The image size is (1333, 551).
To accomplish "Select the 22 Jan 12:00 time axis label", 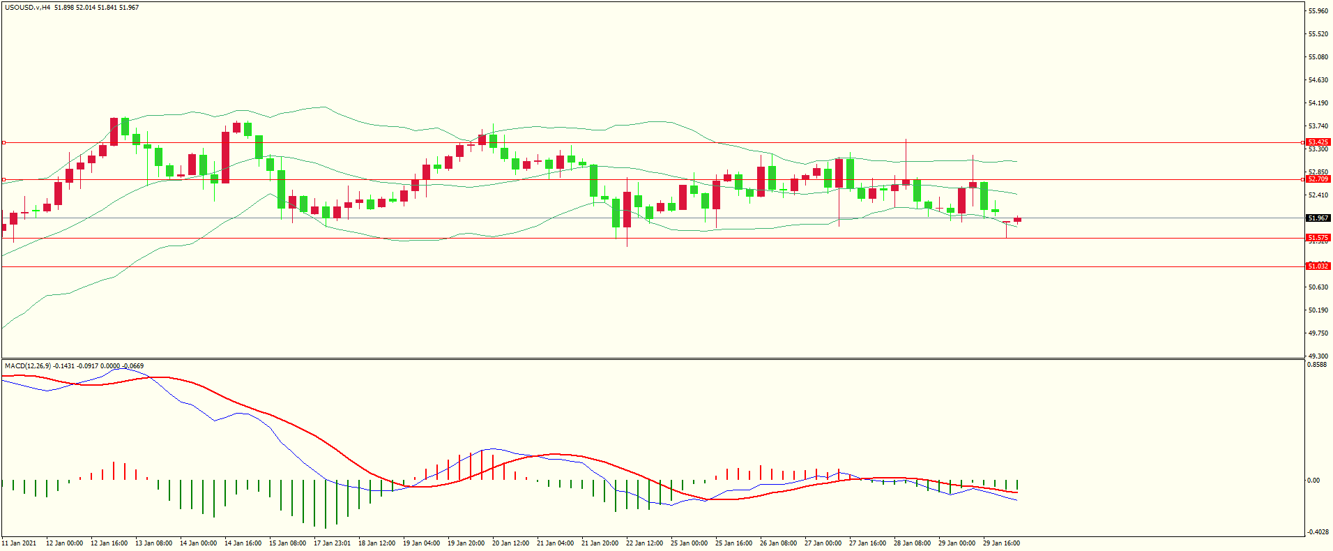I will click(x=644, y=543).
